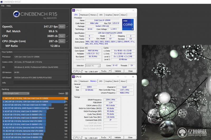Open About tab in upper CPU-Z window
Screen dimensions: 211x140
point(123,15)
